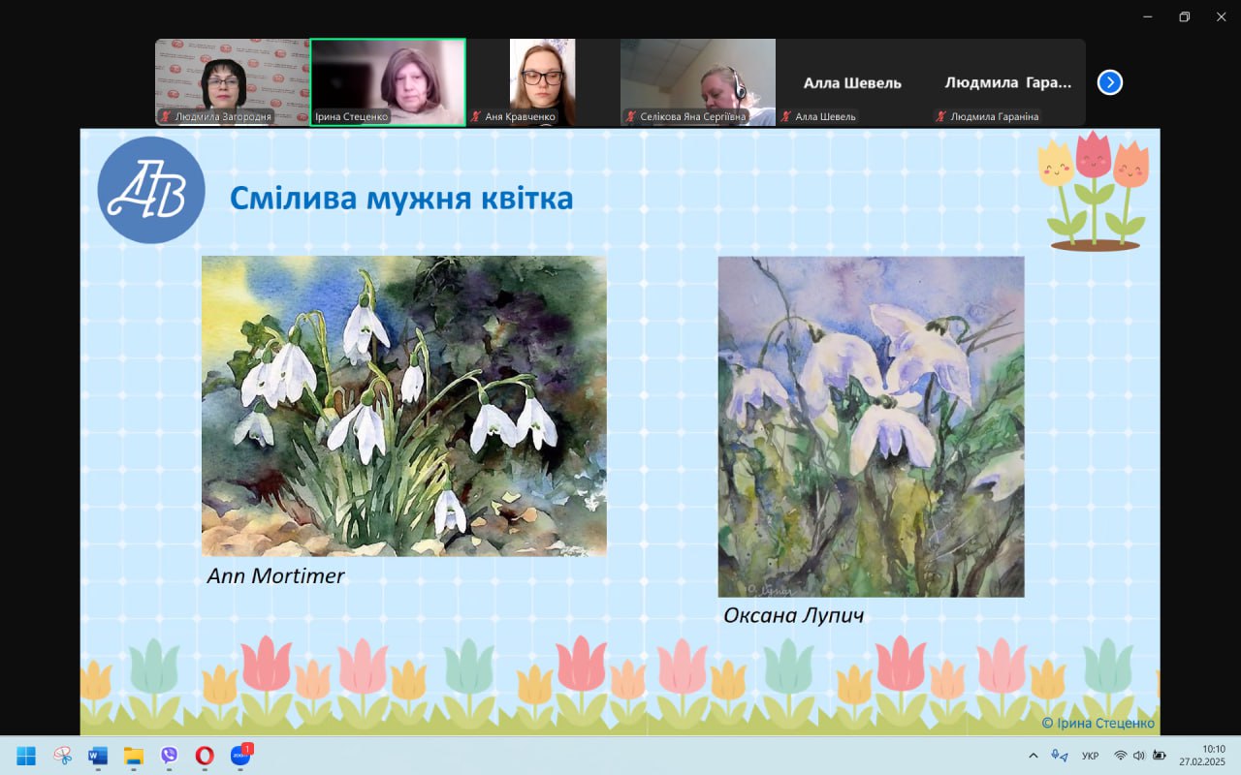Click the © Ірина Стеценко credit text
The width and height of the screenshot is (1241, 775).
click(x=1098, y=723)
